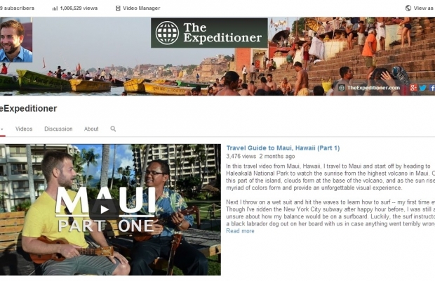Expand description with Read more

pos(240,231)
